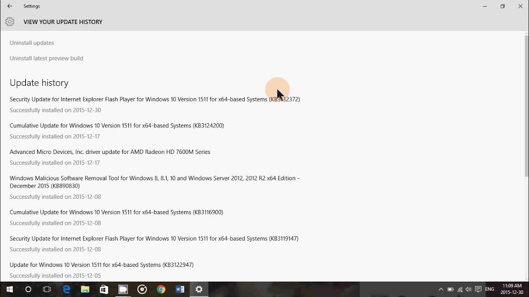
Task: Click the Update history heading
Action: point(39,83)
